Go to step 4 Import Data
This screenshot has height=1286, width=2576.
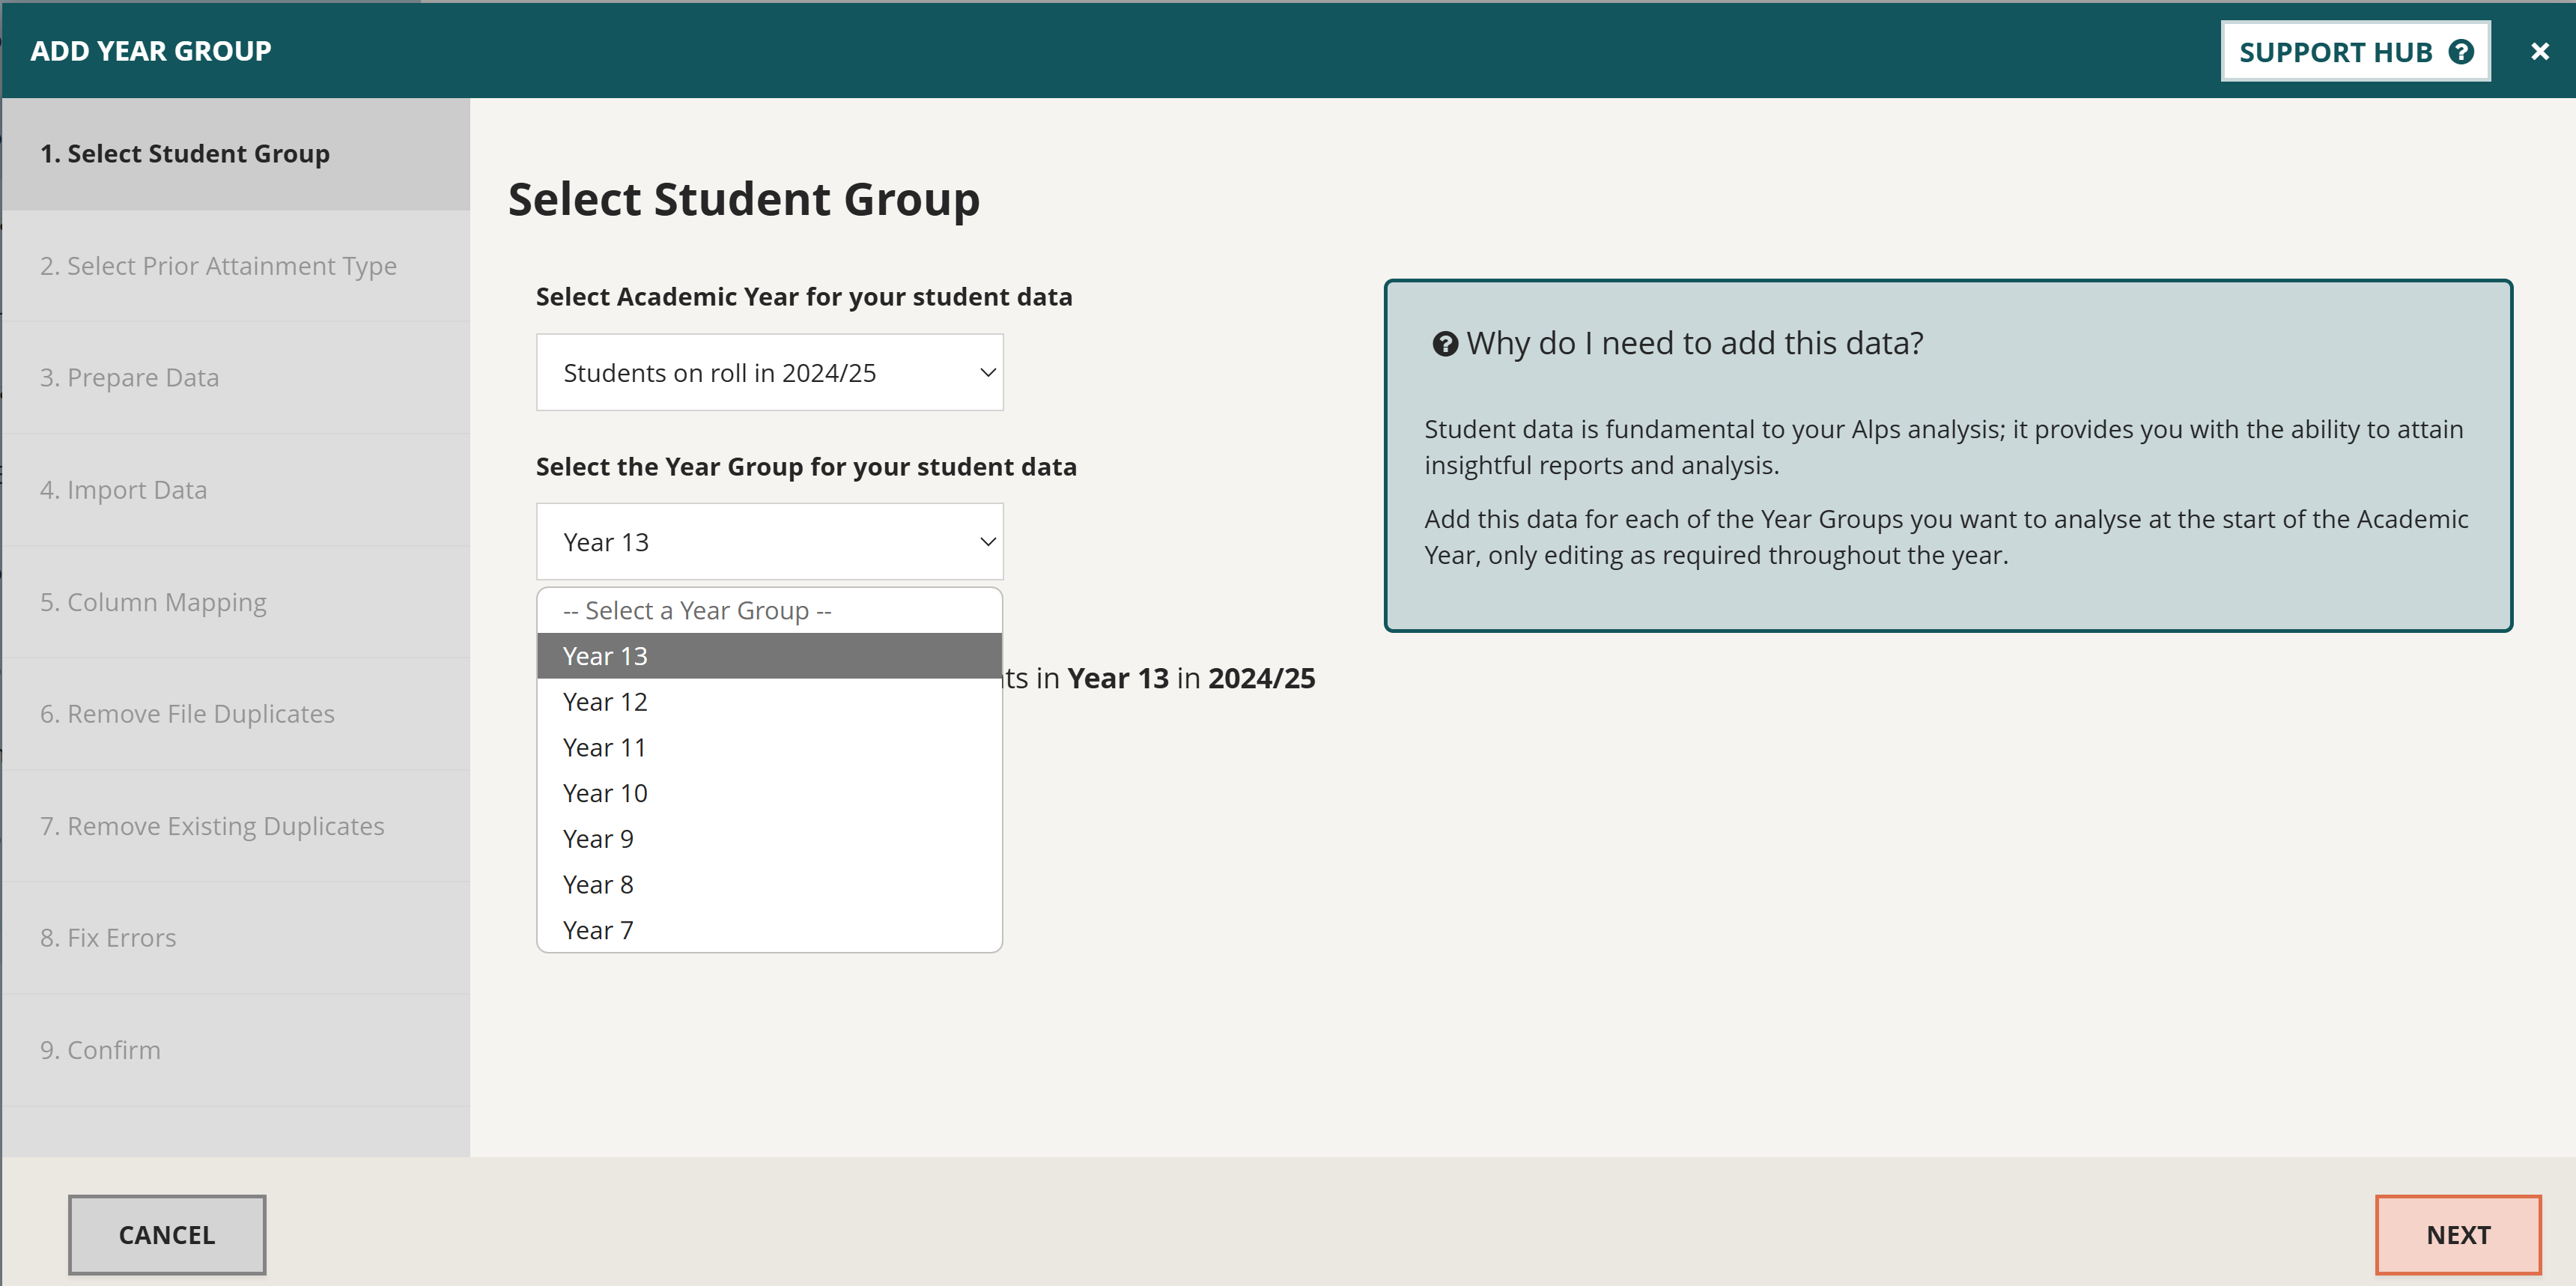click(x=236, y=490)
